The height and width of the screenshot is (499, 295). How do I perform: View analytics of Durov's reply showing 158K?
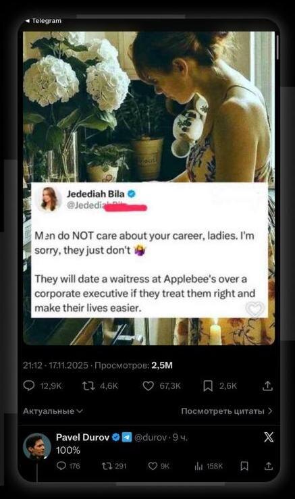coord(198,466)
